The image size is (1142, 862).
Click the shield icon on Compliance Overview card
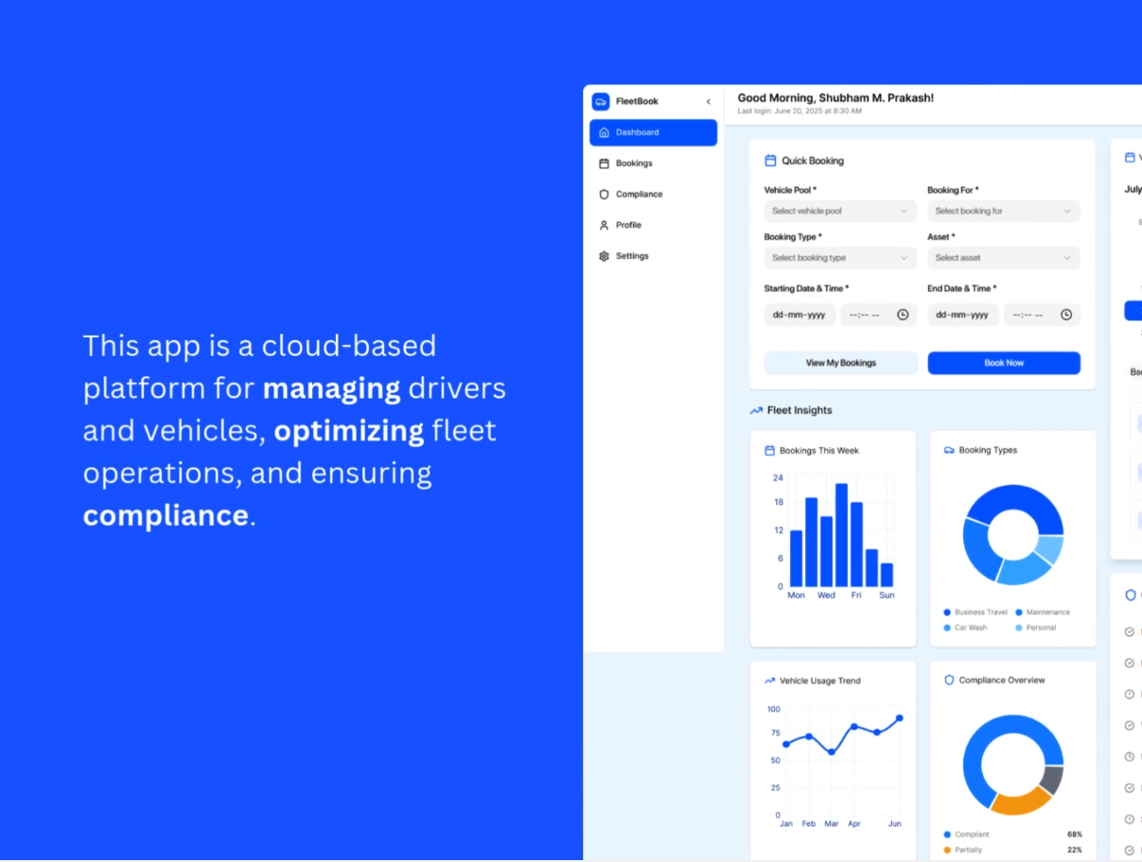pos(949,680)
